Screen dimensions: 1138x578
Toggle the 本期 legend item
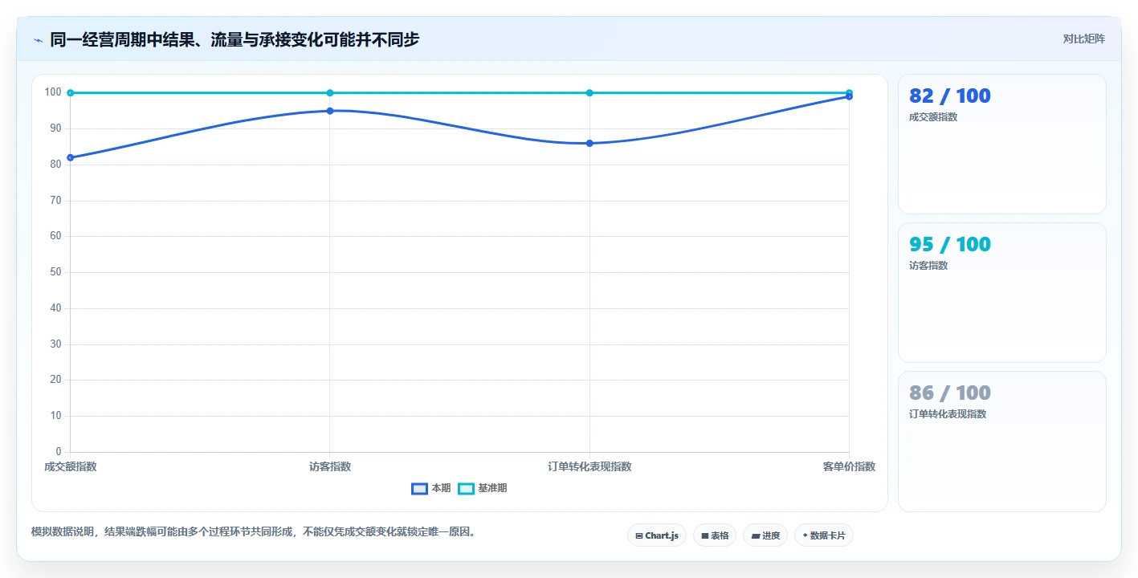tap(431, 488)
